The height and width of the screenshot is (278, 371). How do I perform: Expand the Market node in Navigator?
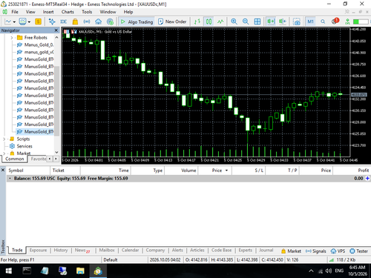tap(4, 153)
